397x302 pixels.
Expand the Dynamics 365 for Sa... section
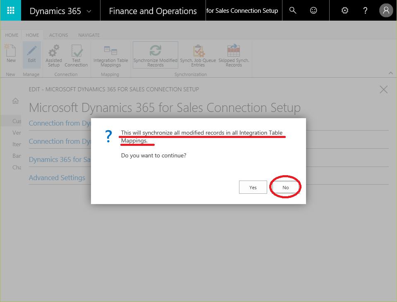[60, 159]
